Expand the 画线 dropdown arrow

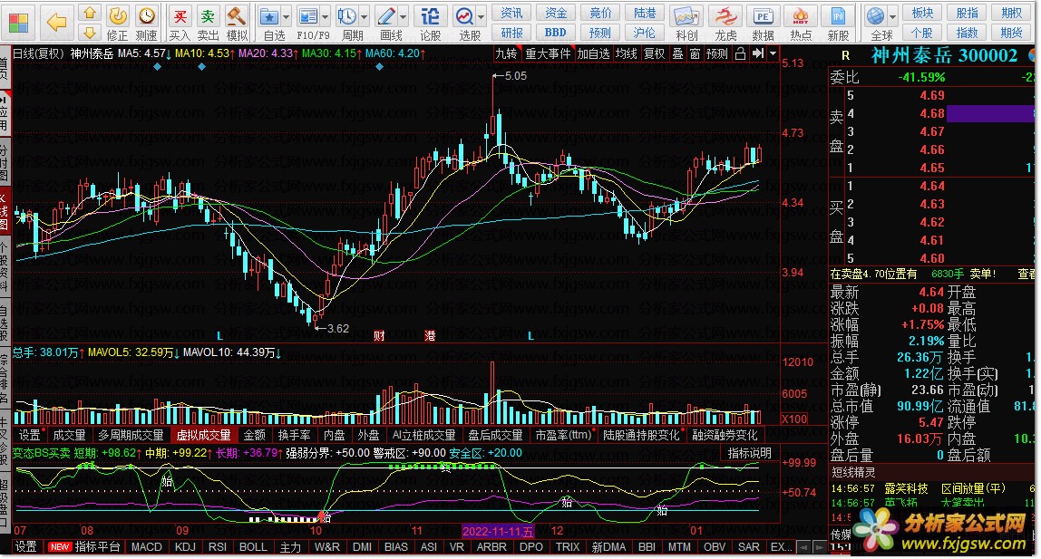[403, 16]
